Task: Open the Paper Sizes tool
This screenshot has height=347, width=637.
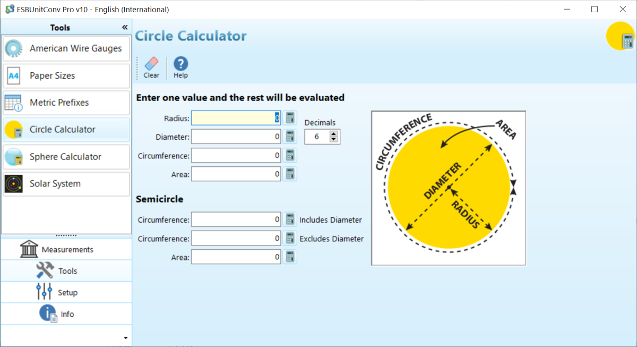Action: click(x=66, y=75)
